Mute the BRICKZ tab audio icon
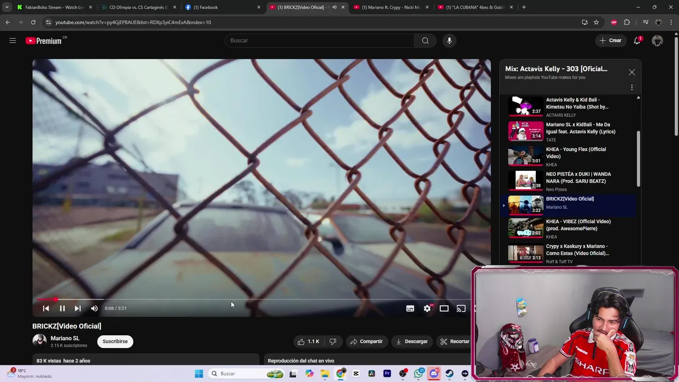Screen dimensions: 679x382 [334, 7]
